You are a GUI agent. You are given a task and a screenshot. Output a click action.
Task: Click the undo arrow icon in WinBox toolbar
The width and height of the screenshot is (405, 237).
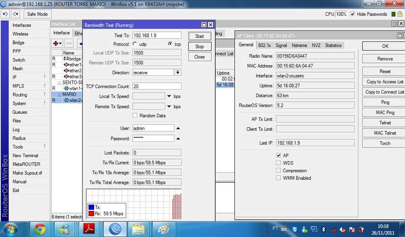coord(5,14)
